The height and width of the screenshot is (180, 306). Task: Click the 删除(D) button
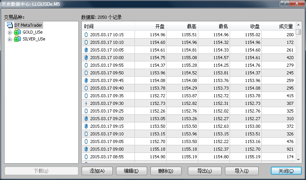[166, 171]
